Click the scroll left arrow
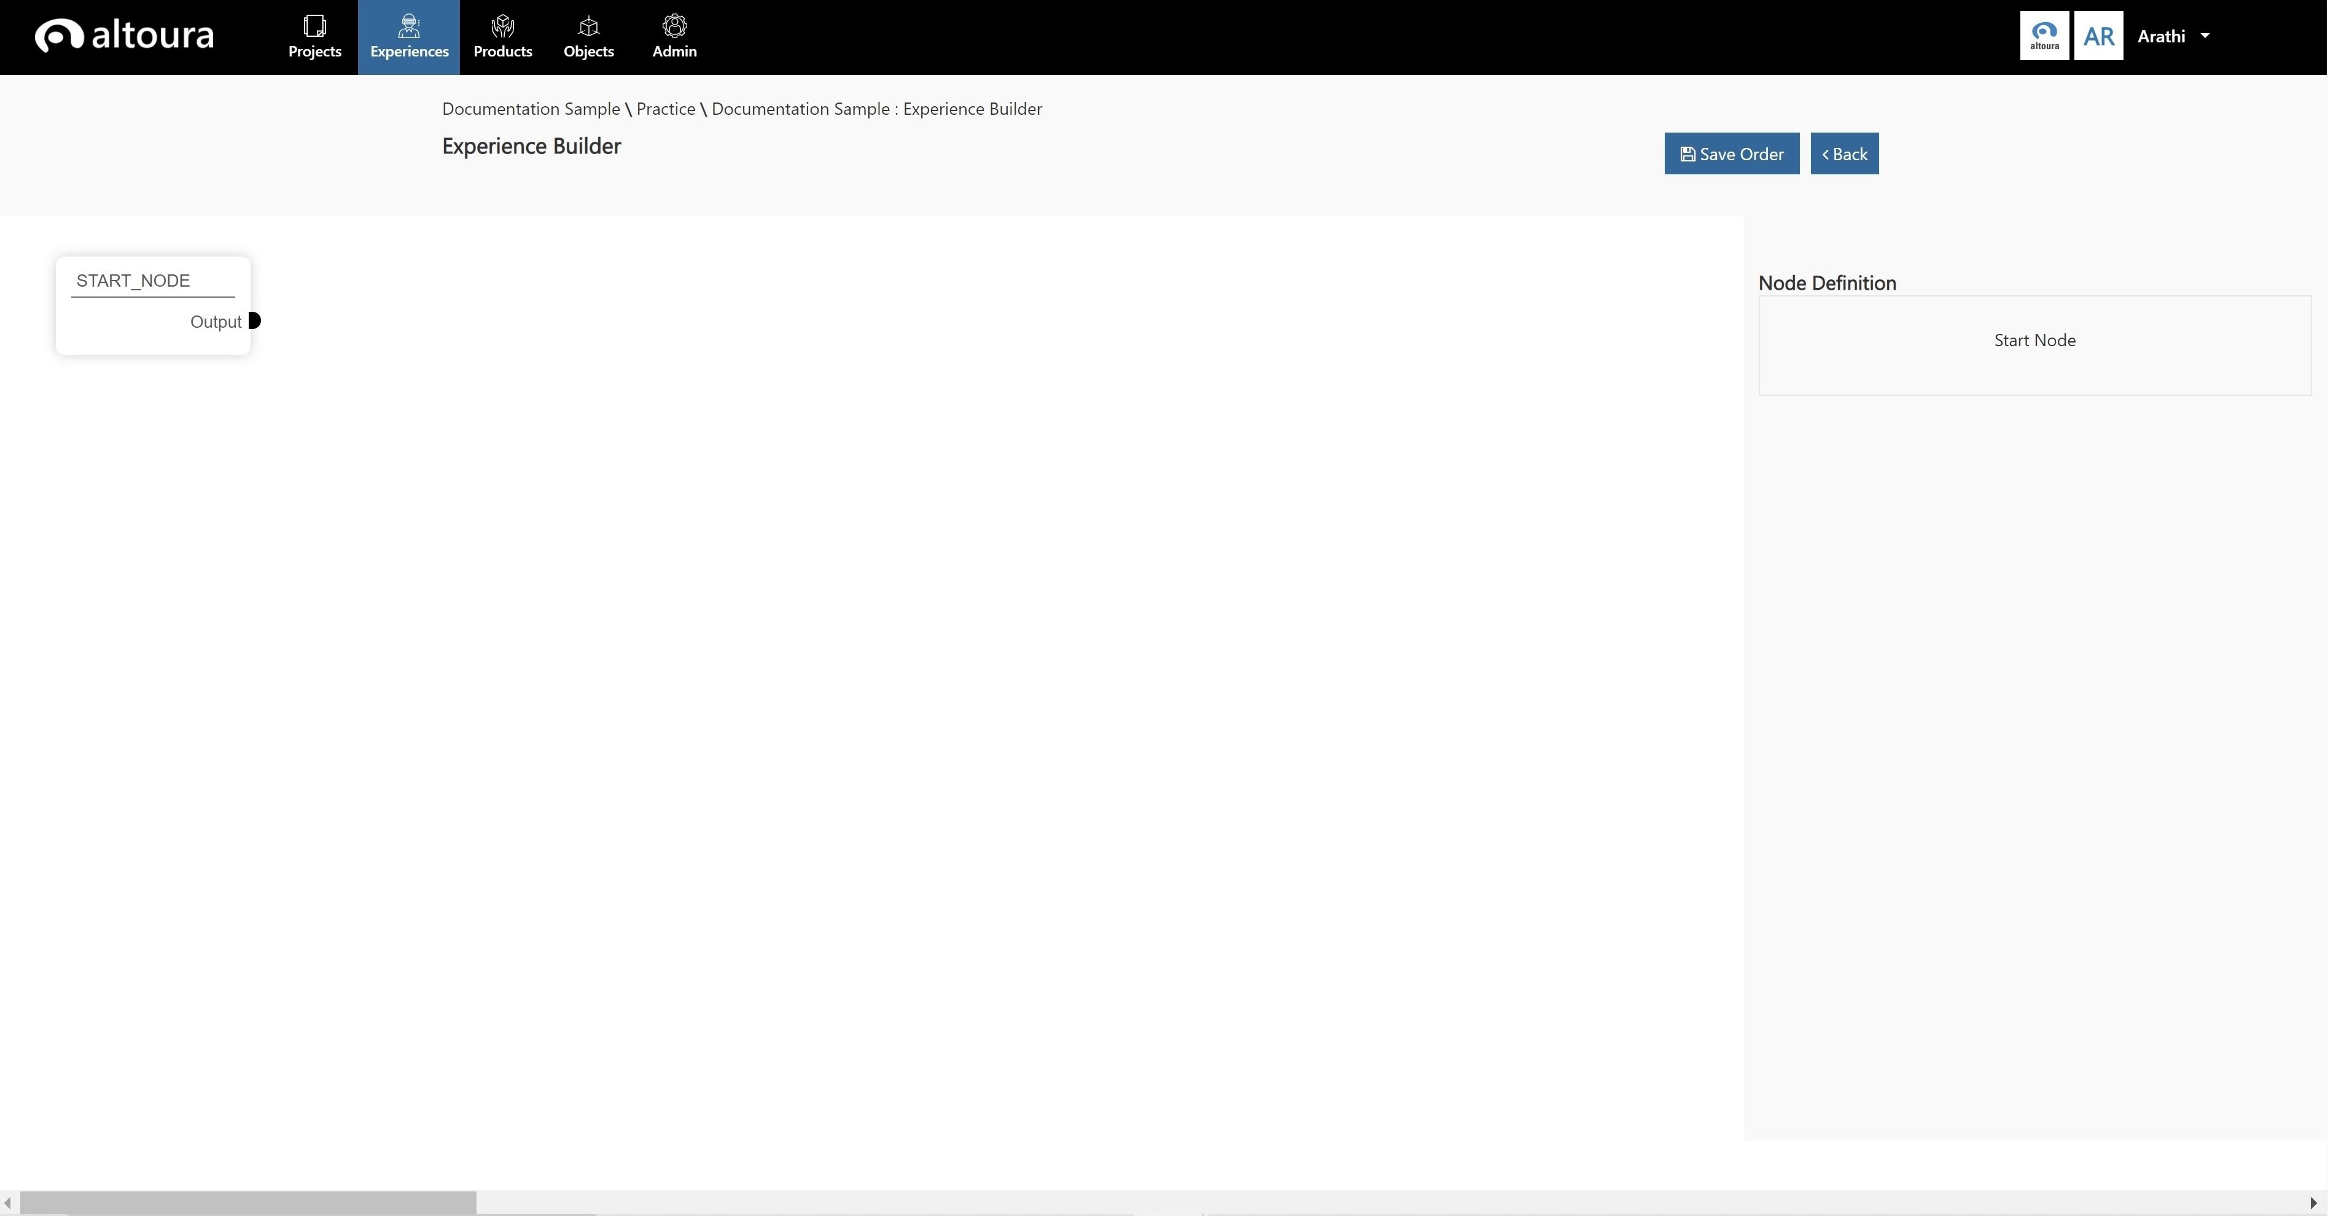 (x=8, y=1202)
